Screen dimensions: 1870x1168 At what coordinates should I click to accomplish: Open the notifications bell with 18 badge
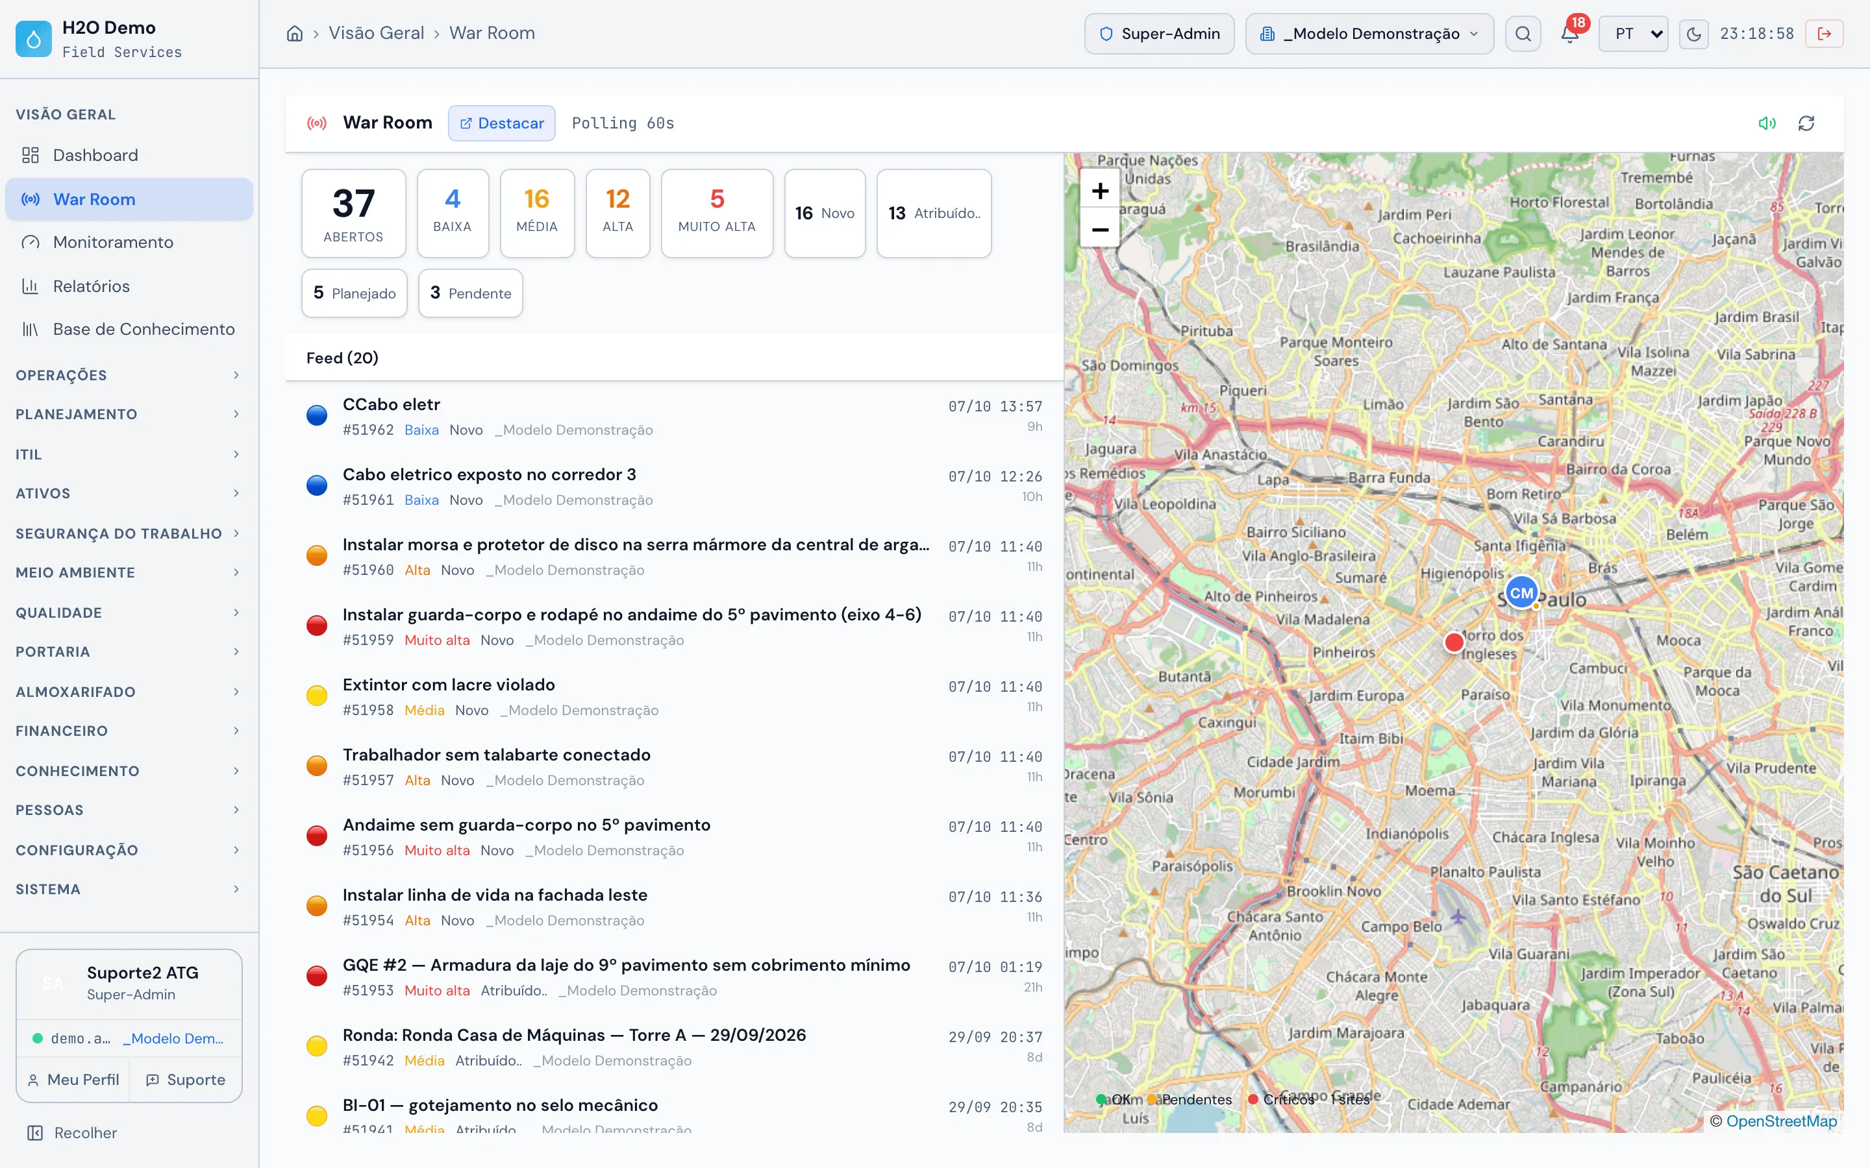[x=1569, y=33]
